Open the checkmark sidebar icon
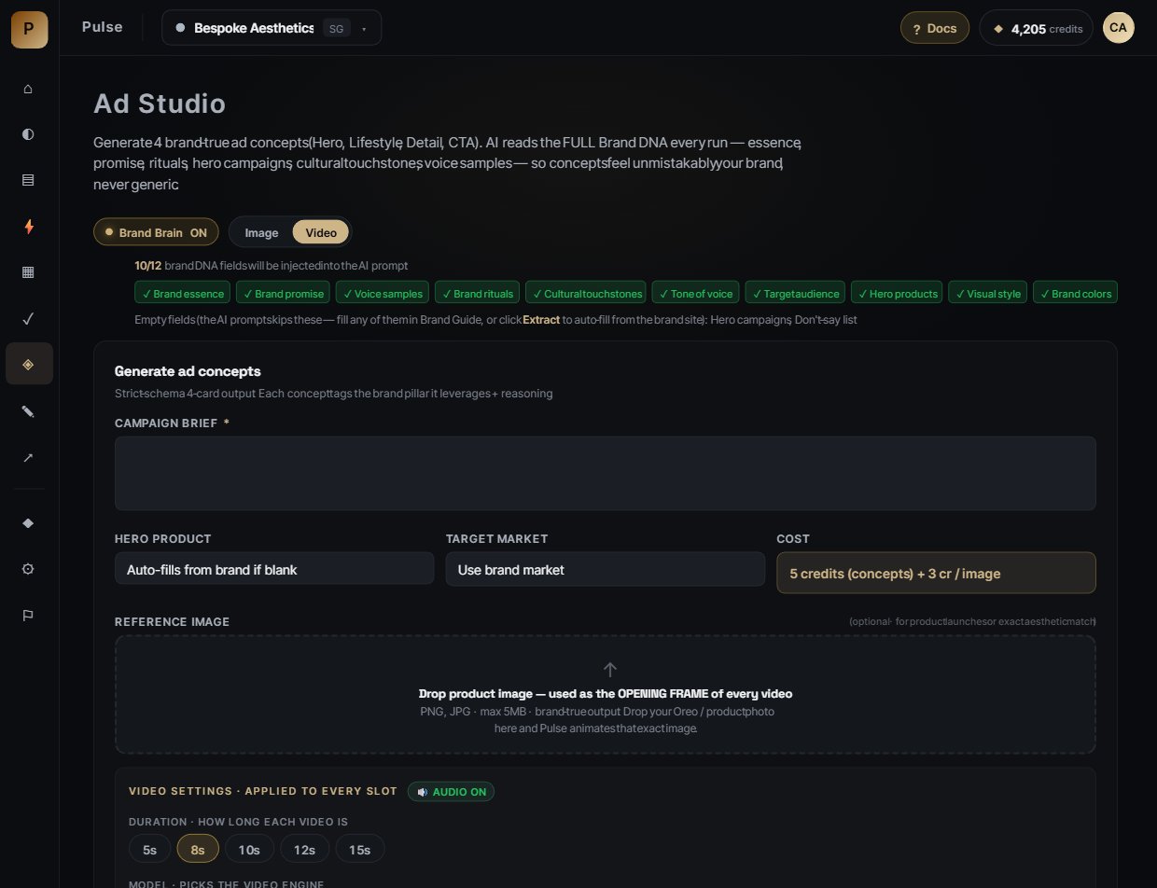Viewport: 1157px width, 888px height. [x=28, y=319]
